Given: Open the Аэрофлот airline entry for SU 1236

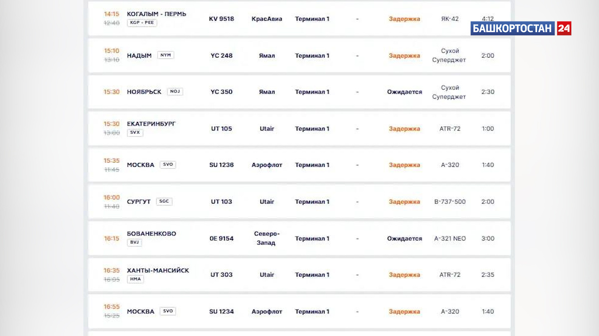Looking at the screenshot, I should (267, 165).
